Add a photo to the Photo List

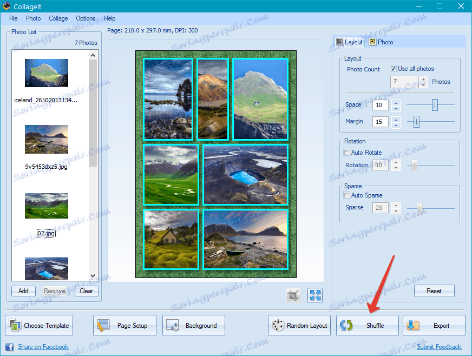coord(23,291)
